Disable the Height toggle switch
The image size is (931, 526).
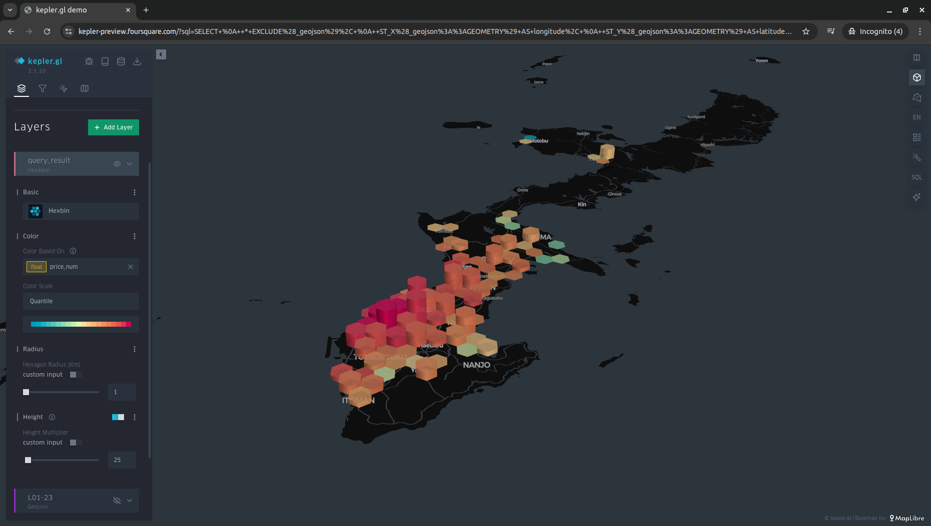click(x=118, y=417)
